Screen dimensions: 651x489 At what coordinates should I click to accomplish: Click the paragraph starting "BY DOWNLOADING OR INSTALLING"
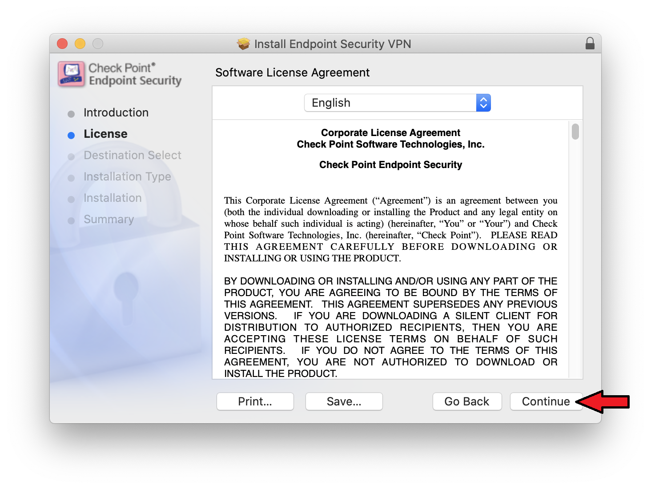[x=390, y=327]
